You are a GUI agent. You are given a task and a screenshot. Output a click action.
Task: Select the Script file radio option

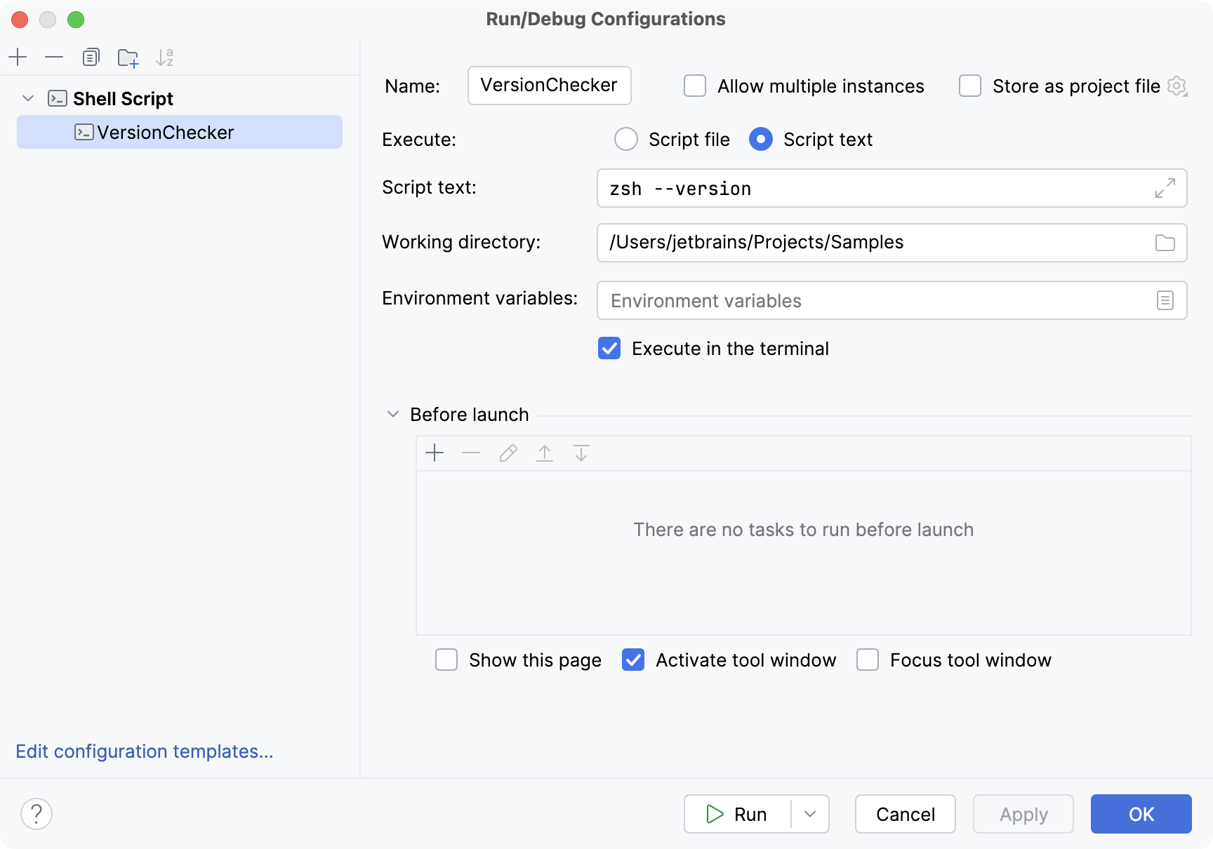[x=626, y=139]
